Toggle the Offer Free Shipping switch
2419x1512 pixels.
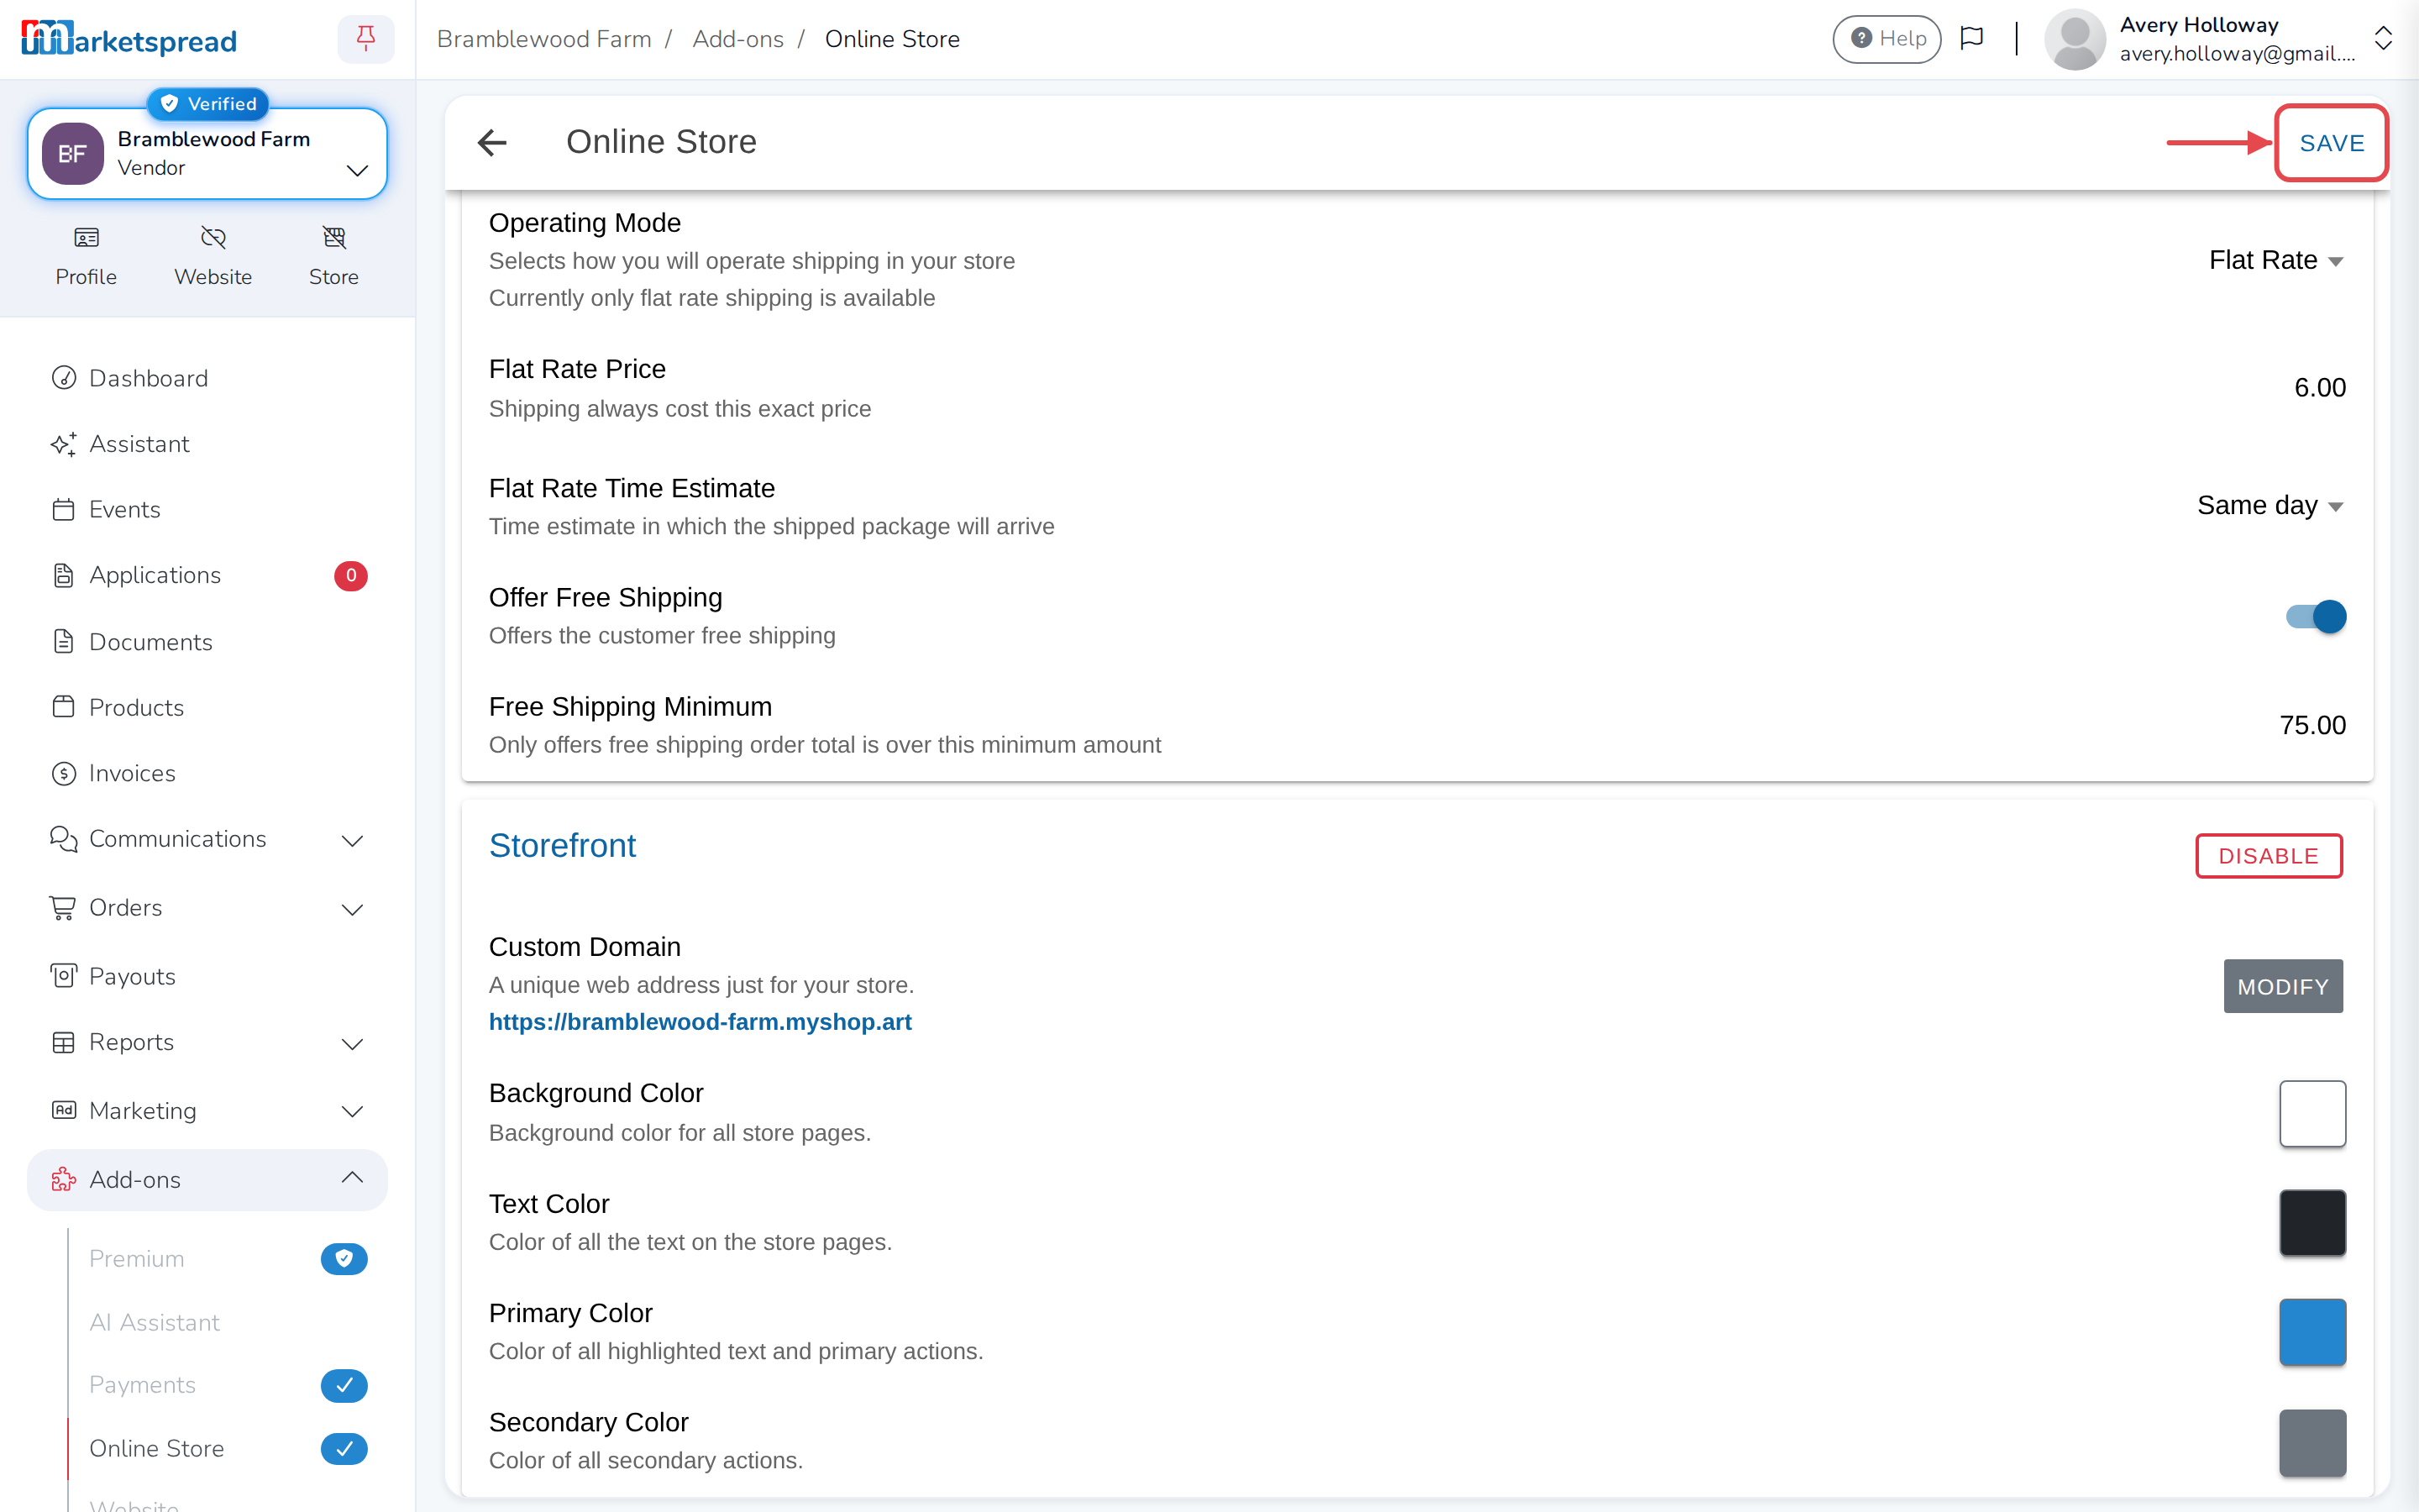pyautogui.click(x=2315, y=616)
